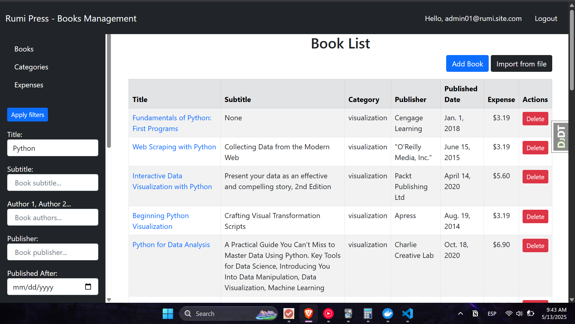
Task: Delete Python for Data Analysis book
Action: (535, 246)
